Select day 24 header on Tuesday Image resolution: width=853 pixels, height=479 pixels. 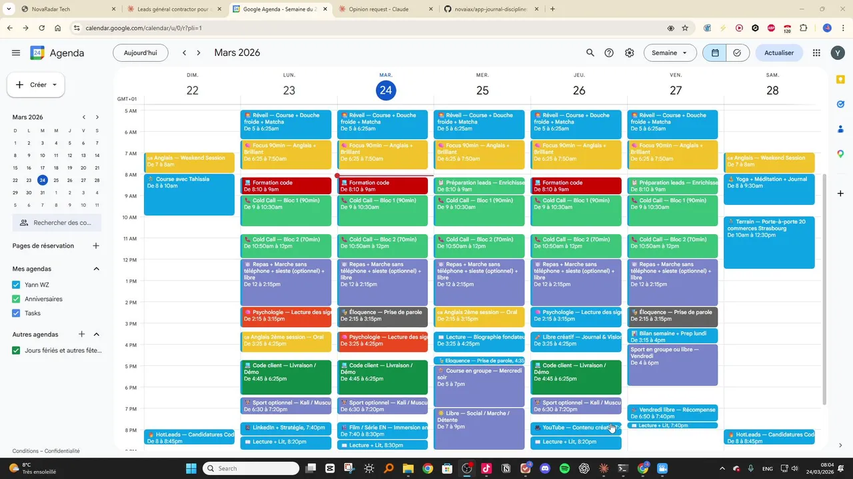click(x=386, y=90)
